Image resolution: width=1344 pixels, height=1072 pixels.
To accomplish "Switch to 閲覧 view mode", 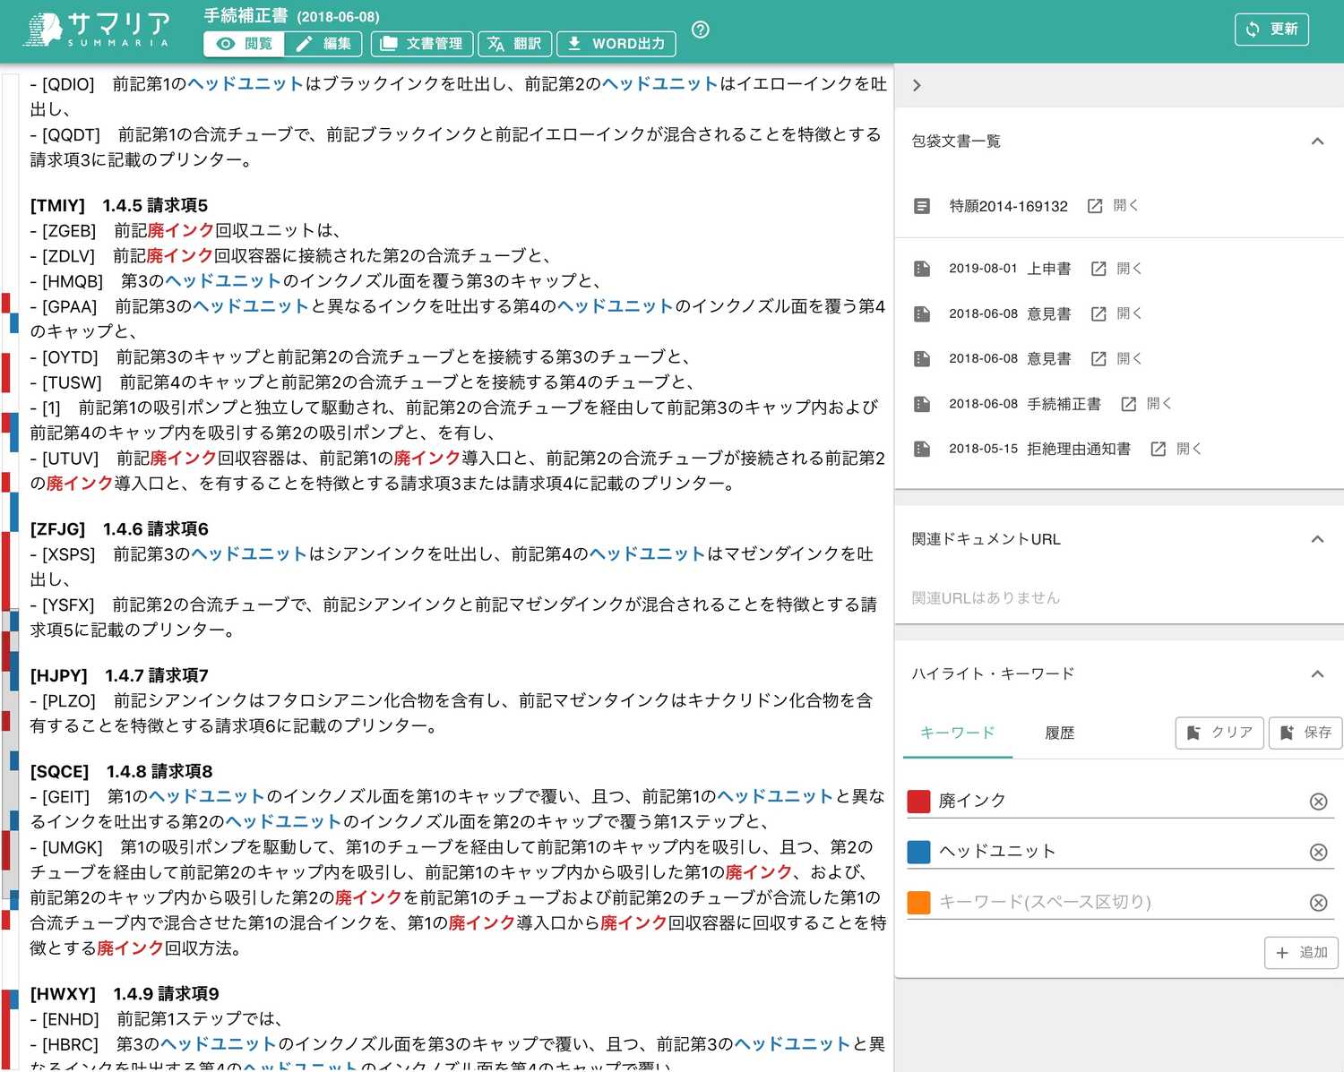I will coord(245,44).
